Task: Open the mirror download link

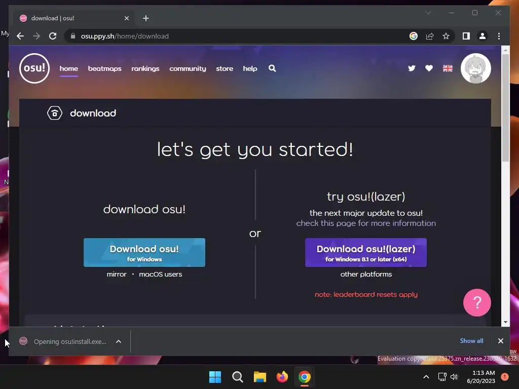Action: (x=117, y=274)
